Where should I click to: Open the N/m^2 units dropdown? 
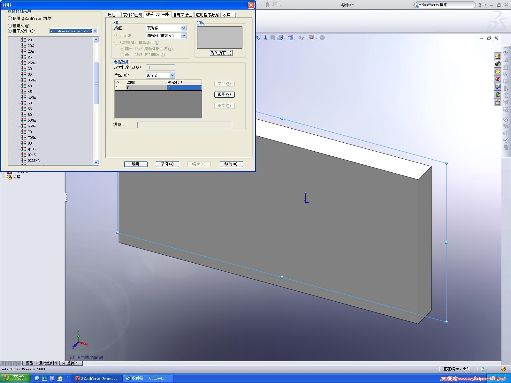172,75
